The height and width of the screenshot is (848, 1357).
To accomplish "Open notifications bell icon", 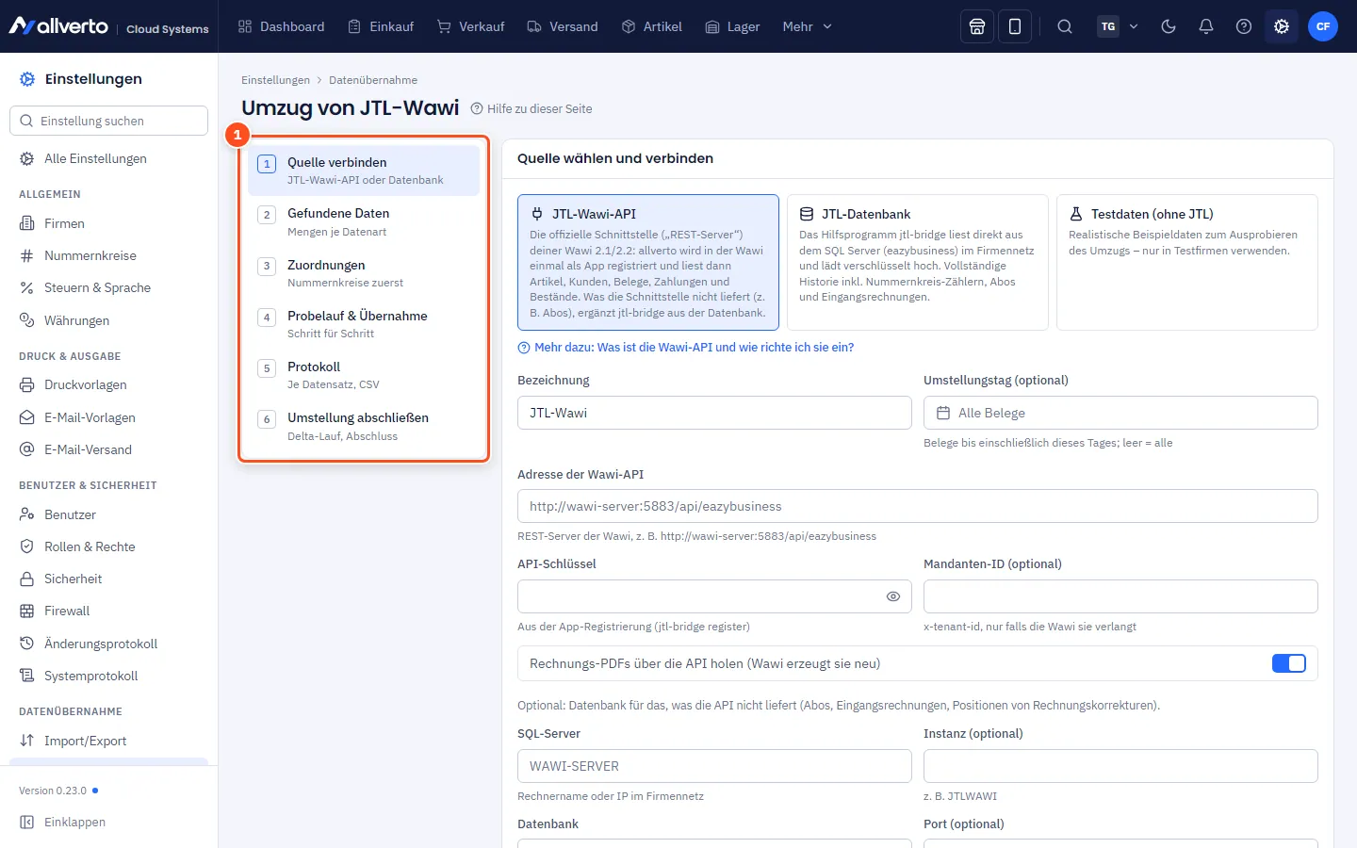I will point(1206,26).
